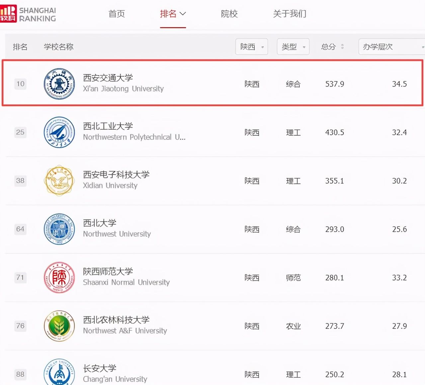Click 排名 column header

click(x=20, y=47)
